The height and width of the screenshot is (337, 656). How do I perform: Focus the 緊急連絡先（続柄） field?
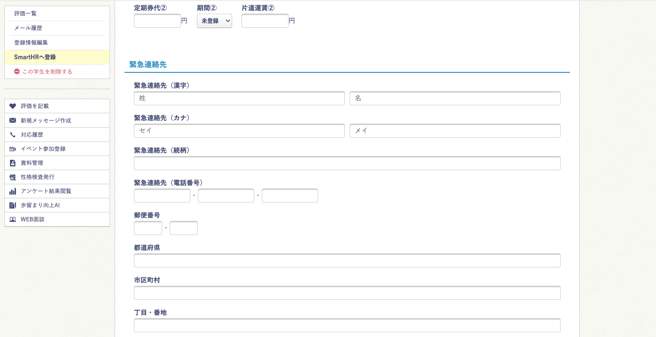point(347,163)
